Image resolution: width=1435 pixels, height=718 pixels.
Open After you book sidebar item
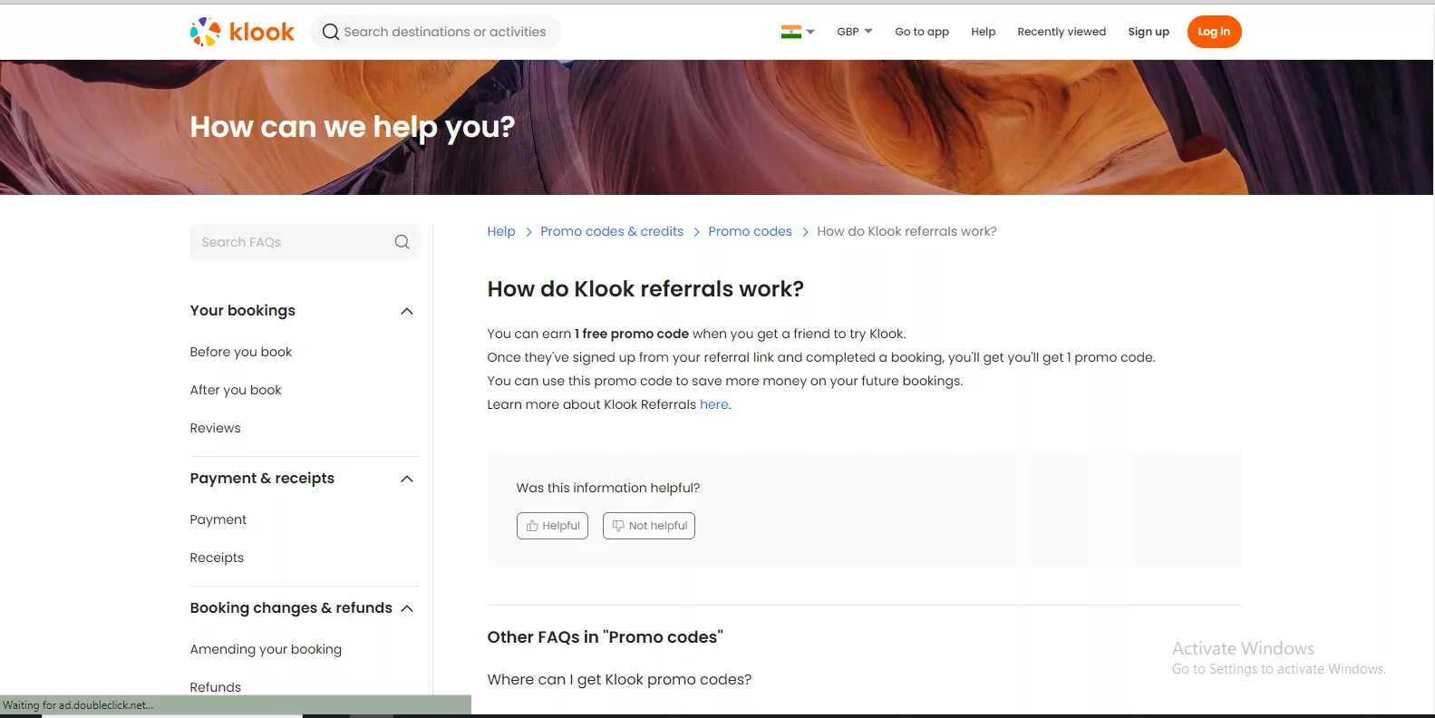point(236,390)
